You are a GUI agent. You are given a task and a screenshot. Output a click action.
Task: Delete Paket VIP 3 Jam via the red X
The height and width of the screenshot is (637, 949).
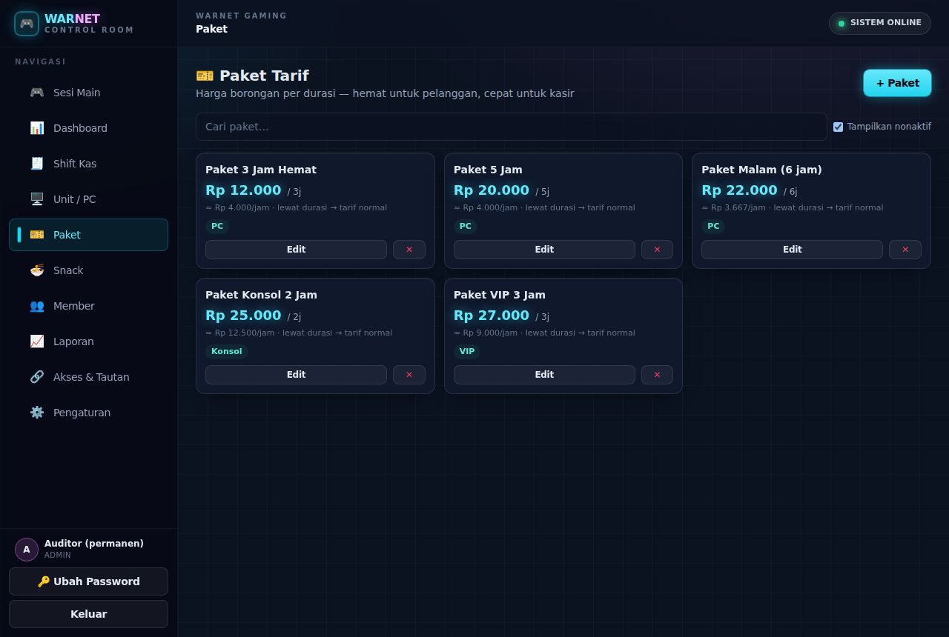tap(657, 375)
